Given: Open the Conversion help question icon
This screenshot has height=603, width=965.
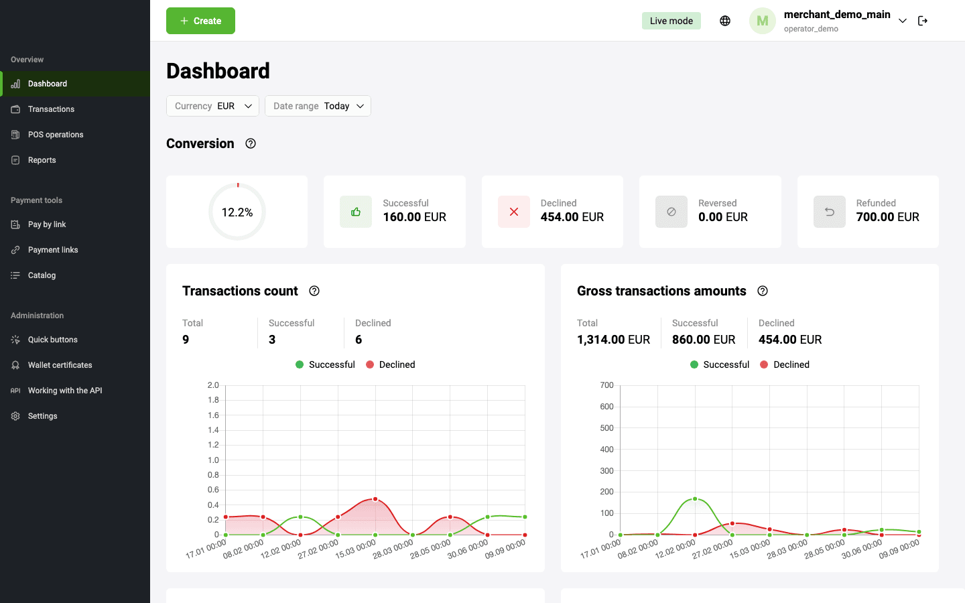Looking at the screenshot, I should click(x=251, y=143).
